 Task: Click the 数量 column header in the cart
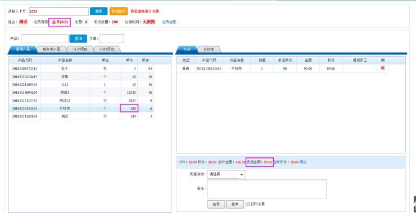(262, 61)
